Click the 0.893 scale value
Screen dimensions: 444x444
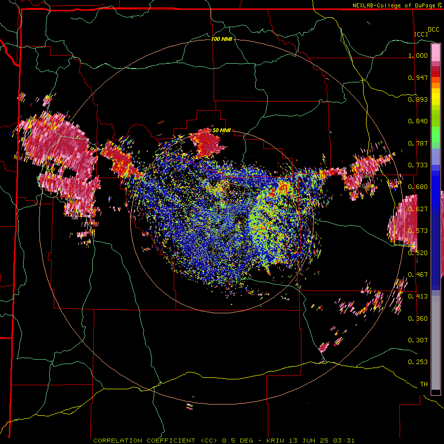(418, 99)
